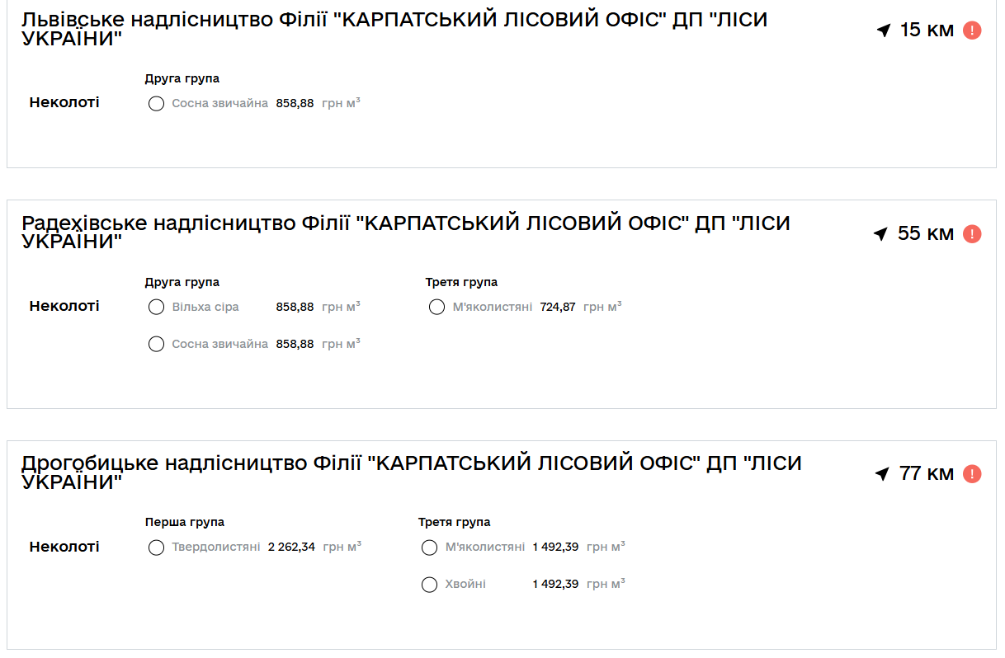Click the 55 км distance label
Image resolution: width=1005 pixels, height=658 pixels.
(x=925, y=234)
